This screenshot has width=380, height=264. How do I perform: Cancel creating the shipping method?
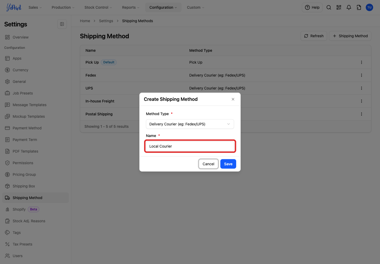[208, 164]
